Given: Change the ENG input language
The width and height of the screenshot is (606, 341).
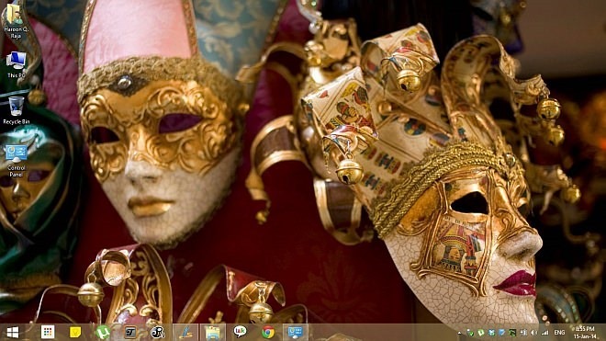Looking at the screenshot, I should tap(559, 333).
